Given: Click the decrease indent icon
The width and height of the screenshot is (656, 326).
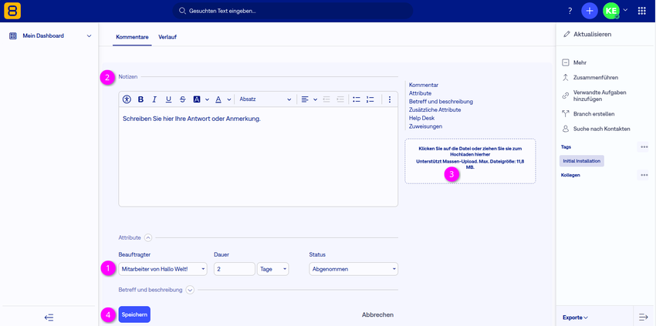Looking at the screenshot, I should pos(326,99).
